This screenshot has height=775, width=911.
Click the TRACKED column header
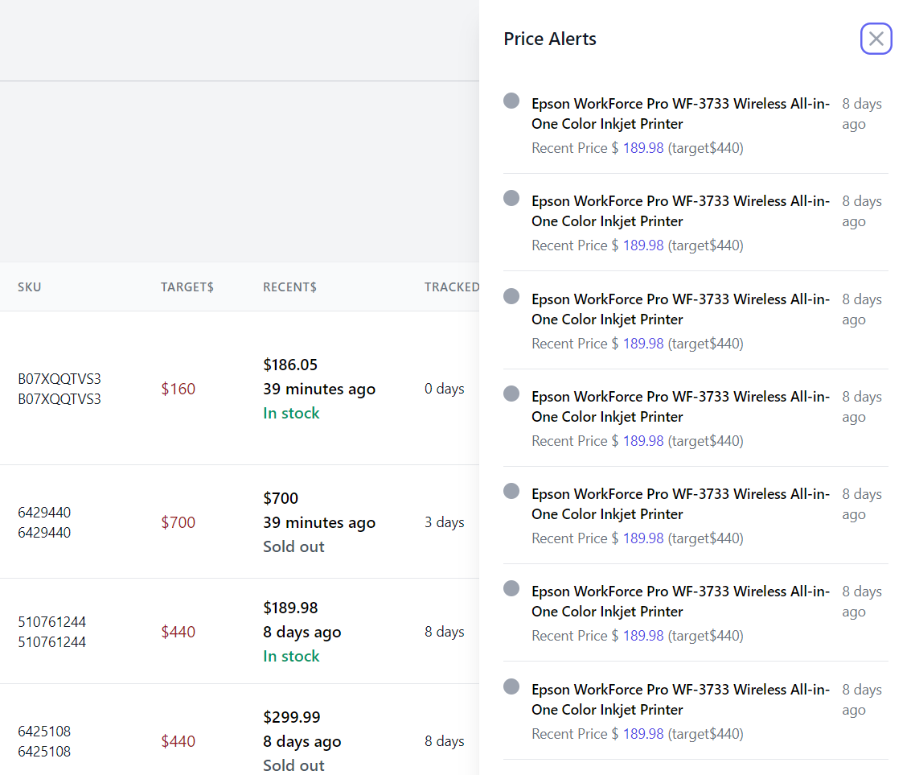(x=451, y=287)
